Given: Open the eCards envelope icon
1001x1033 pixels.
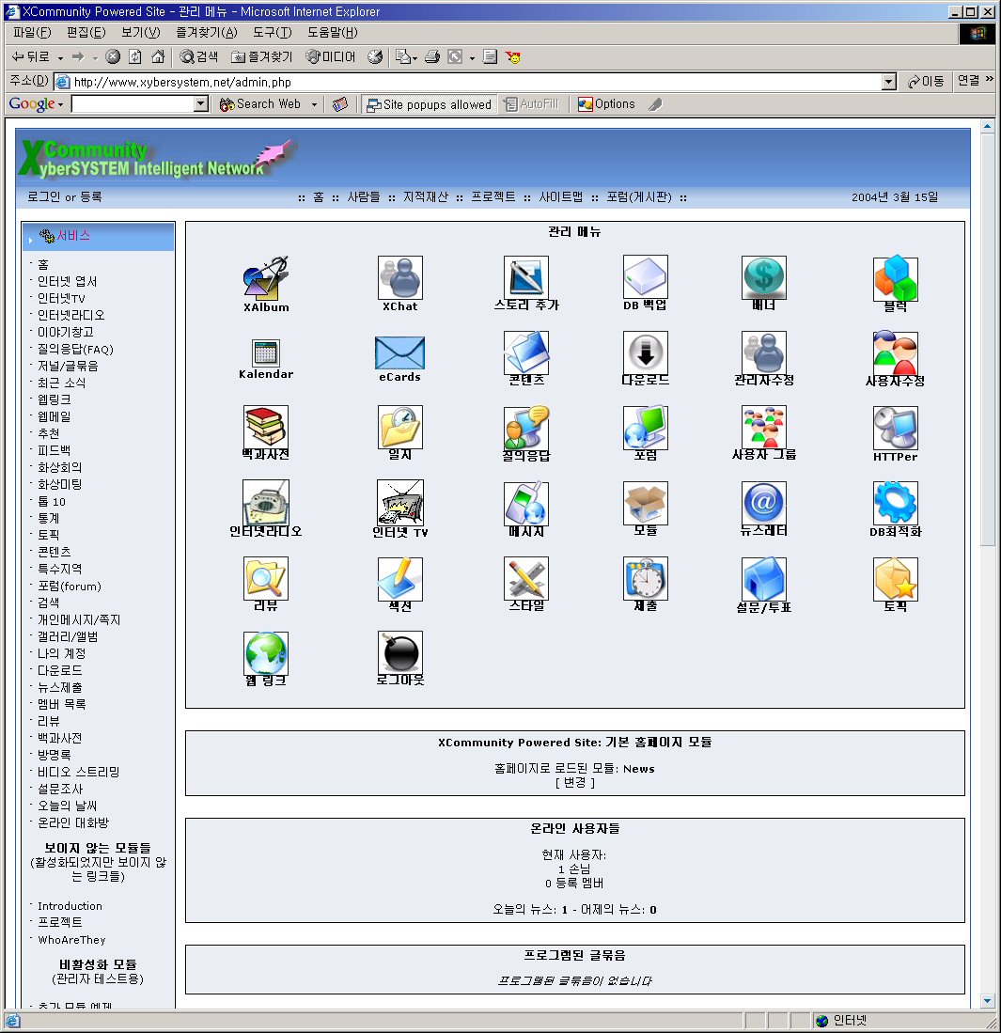Looking at the screenshot, I should point(399,353).
